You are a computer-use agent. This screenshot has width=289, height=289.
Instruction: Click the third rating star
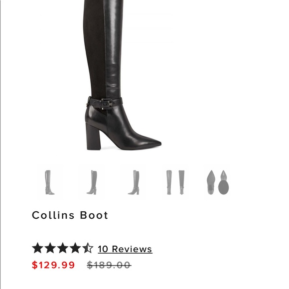pyautogui.click(x=63, y=248)
